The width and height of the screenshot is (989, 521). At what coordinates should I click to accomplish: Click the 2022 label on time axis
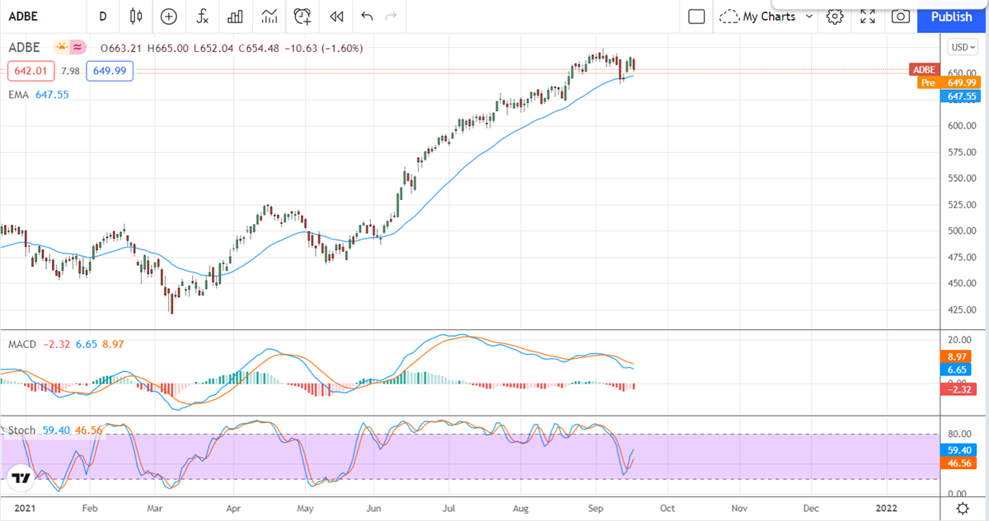click(x=887, y=508)
